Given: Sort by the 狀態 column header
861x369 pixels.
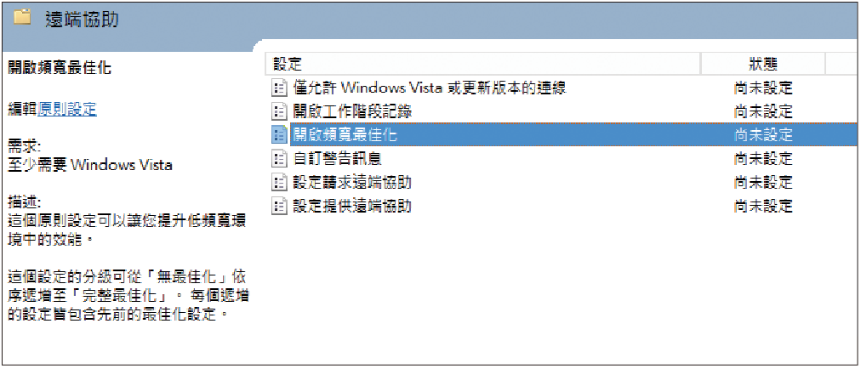Looking at the screenshot, I should pyautogui.click(x=763, y=64).
